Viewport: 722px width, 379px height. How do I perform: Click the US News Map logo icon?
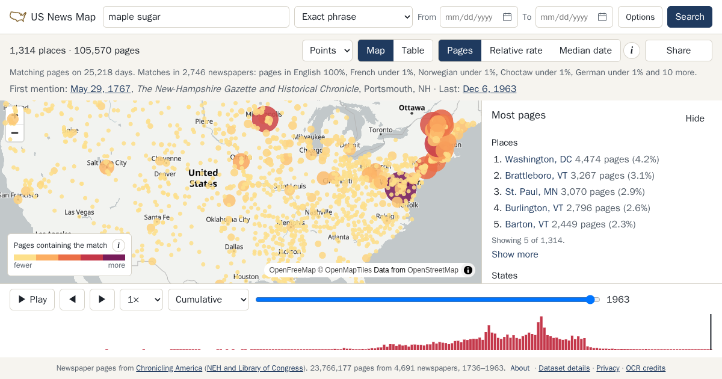[18, 17]
